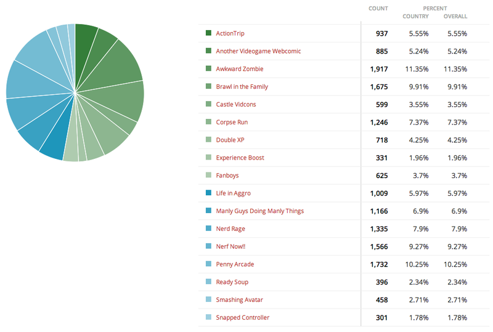The height and width of the screenshot is (332, 493).
Task: Click the count value 301
Action: click(x=381, y=318)
